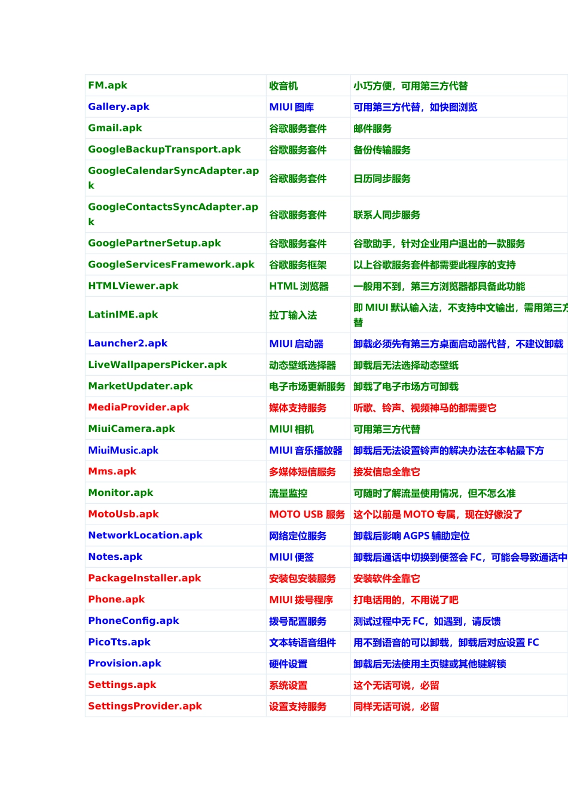568x804 pixels.
Task: Select the red Phone.apk entry
Action: [x=117, y=599]
